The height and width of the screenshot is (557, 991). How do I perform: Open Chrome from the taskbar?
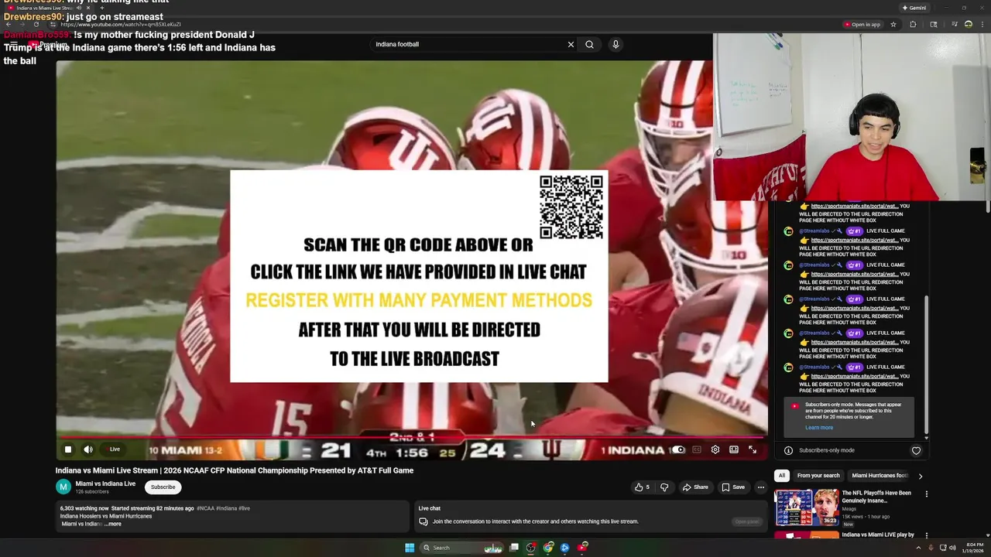tap(548, 548)
